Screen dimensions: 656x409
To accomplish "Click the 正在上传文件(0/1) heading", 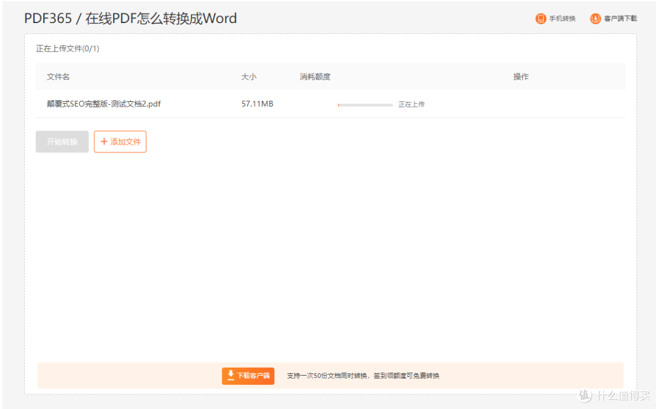I will tap(68, 49).
